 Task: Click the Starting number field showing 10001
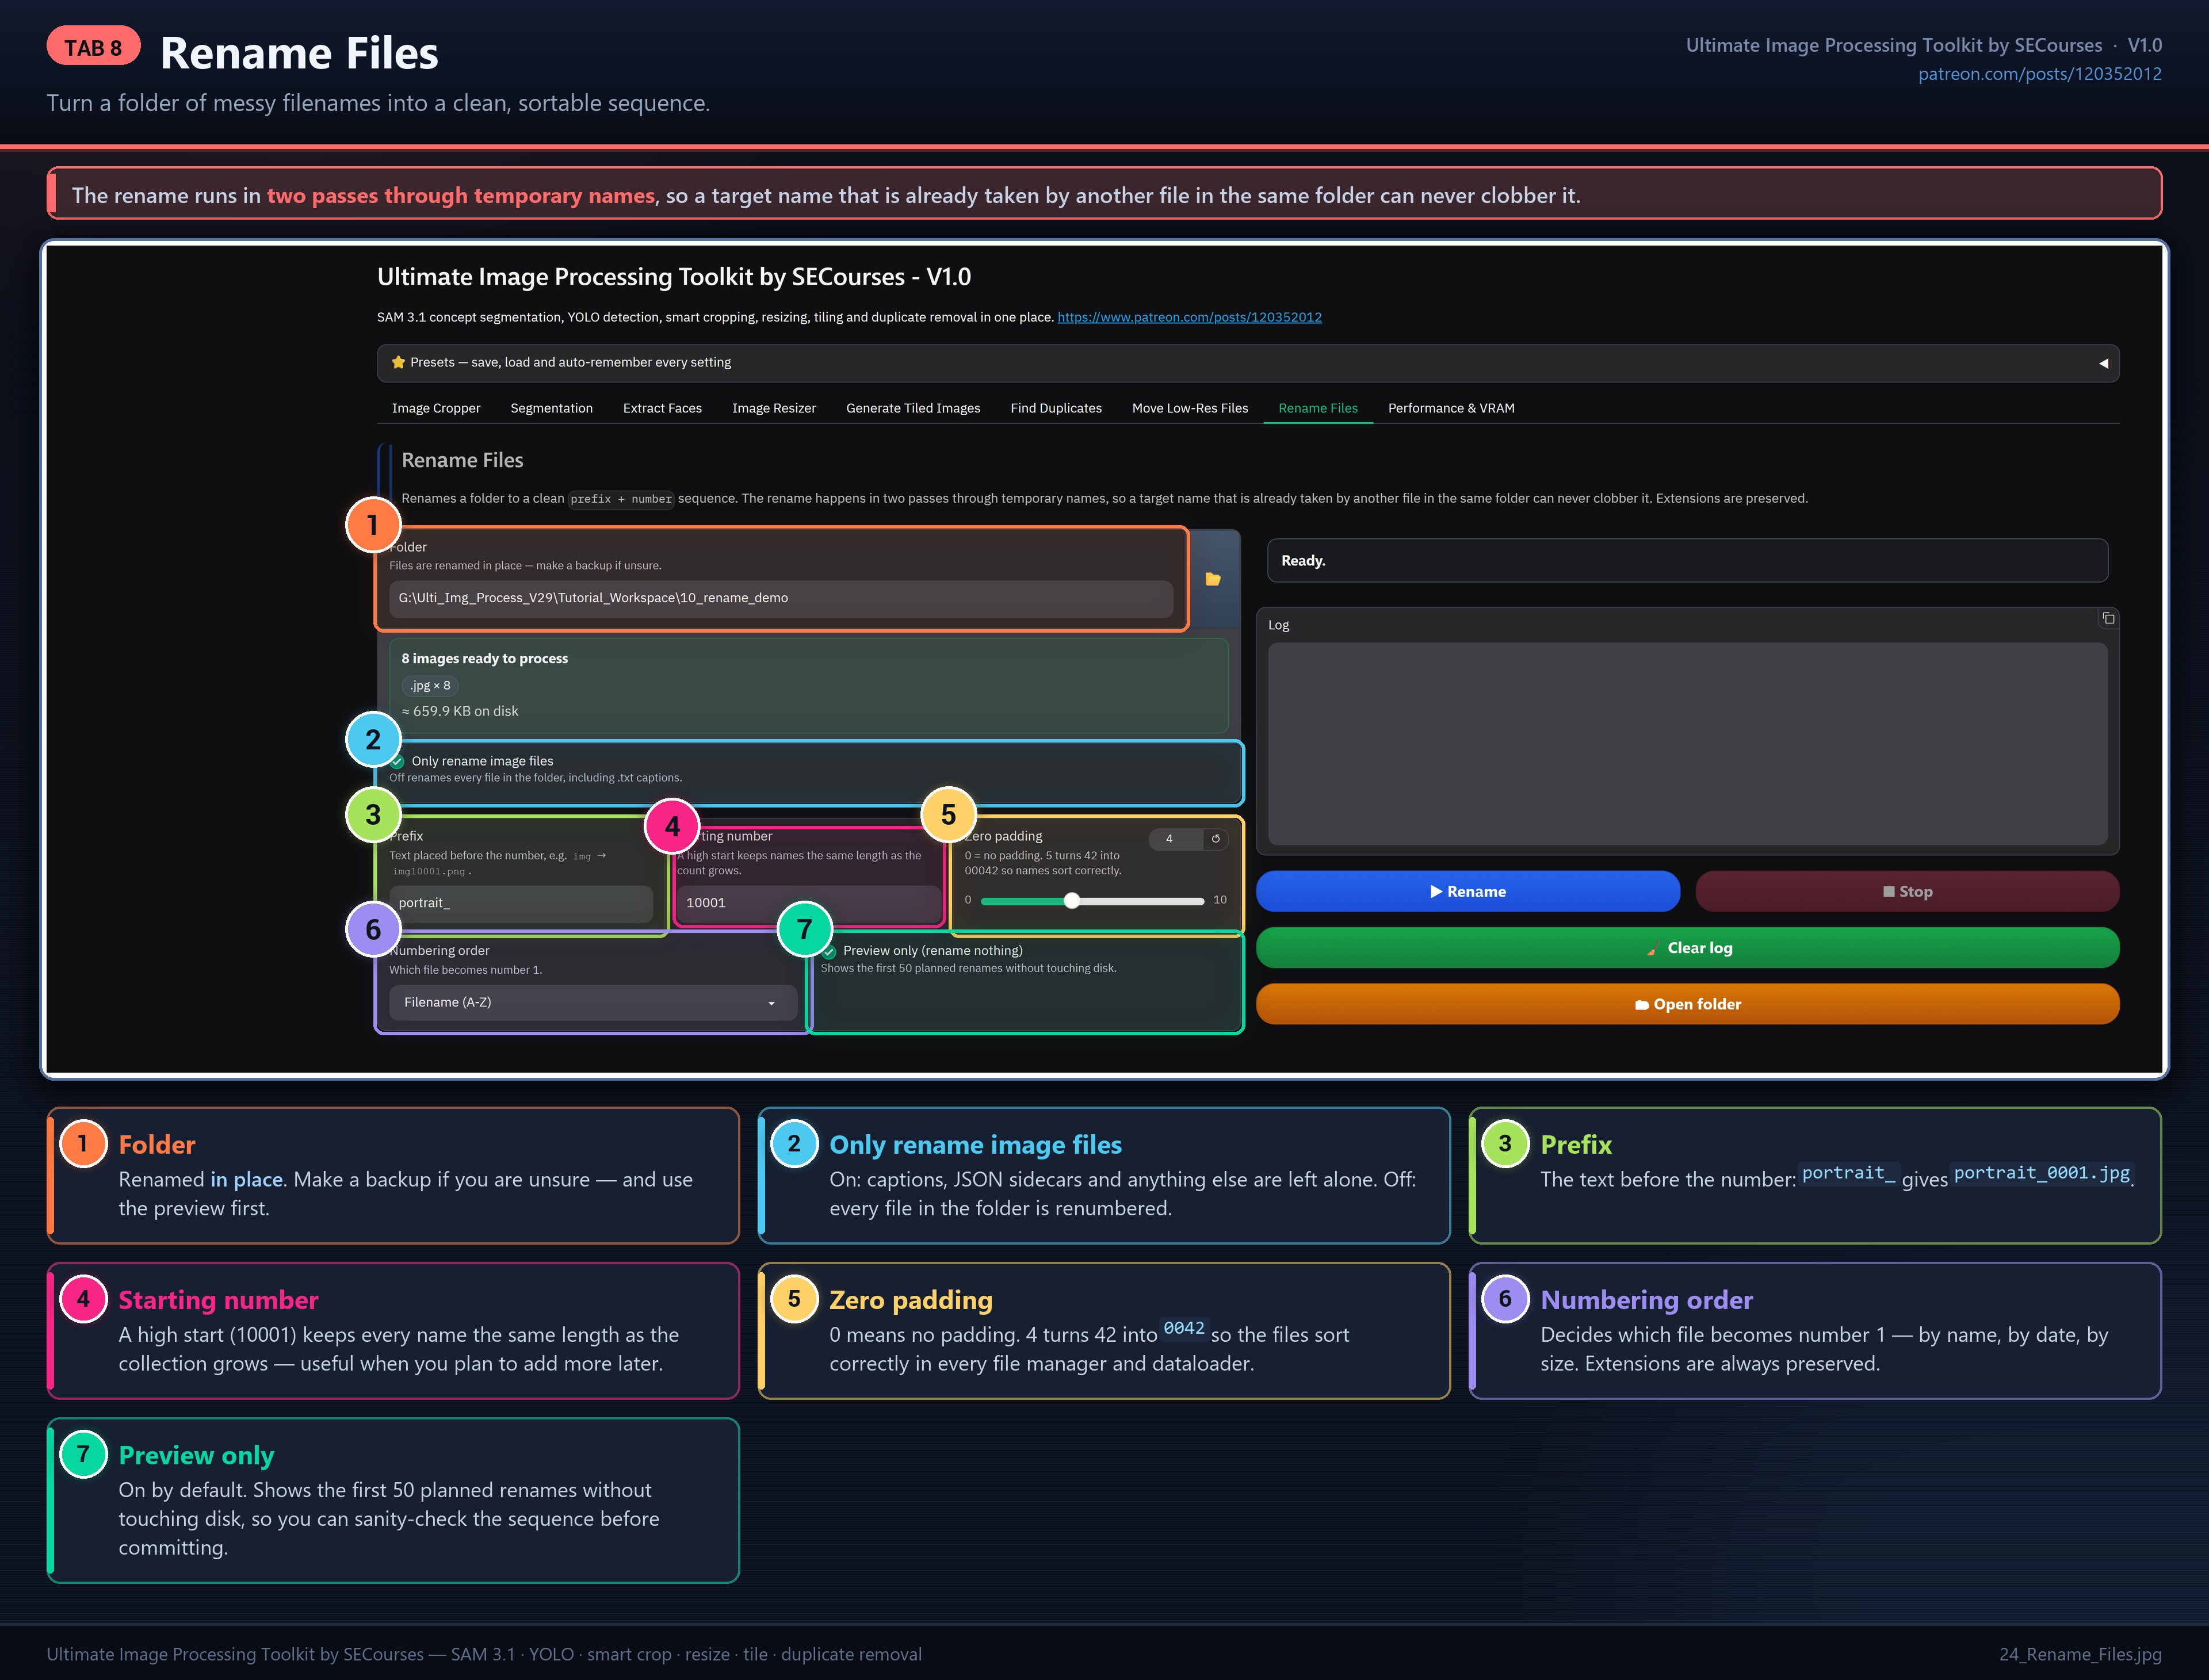pos(808,903)
